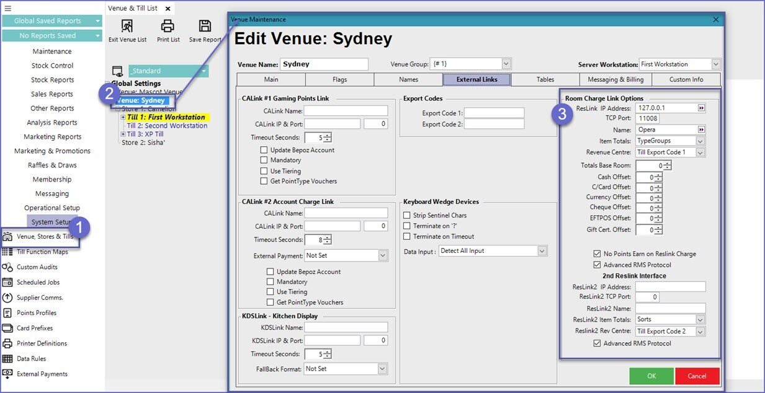Click the red Cancel button
765x393 pixels.
click(x=697, y=376)
